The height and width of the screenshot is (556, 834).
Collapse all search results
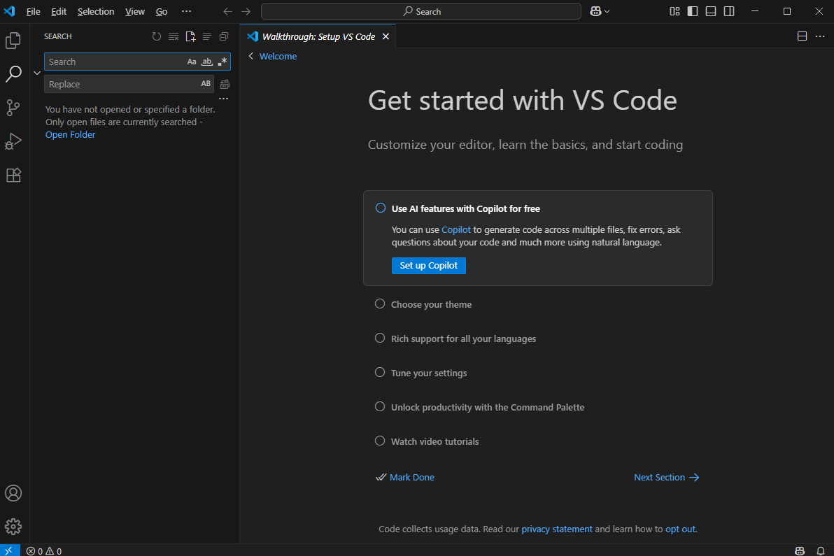pos(224,36)
